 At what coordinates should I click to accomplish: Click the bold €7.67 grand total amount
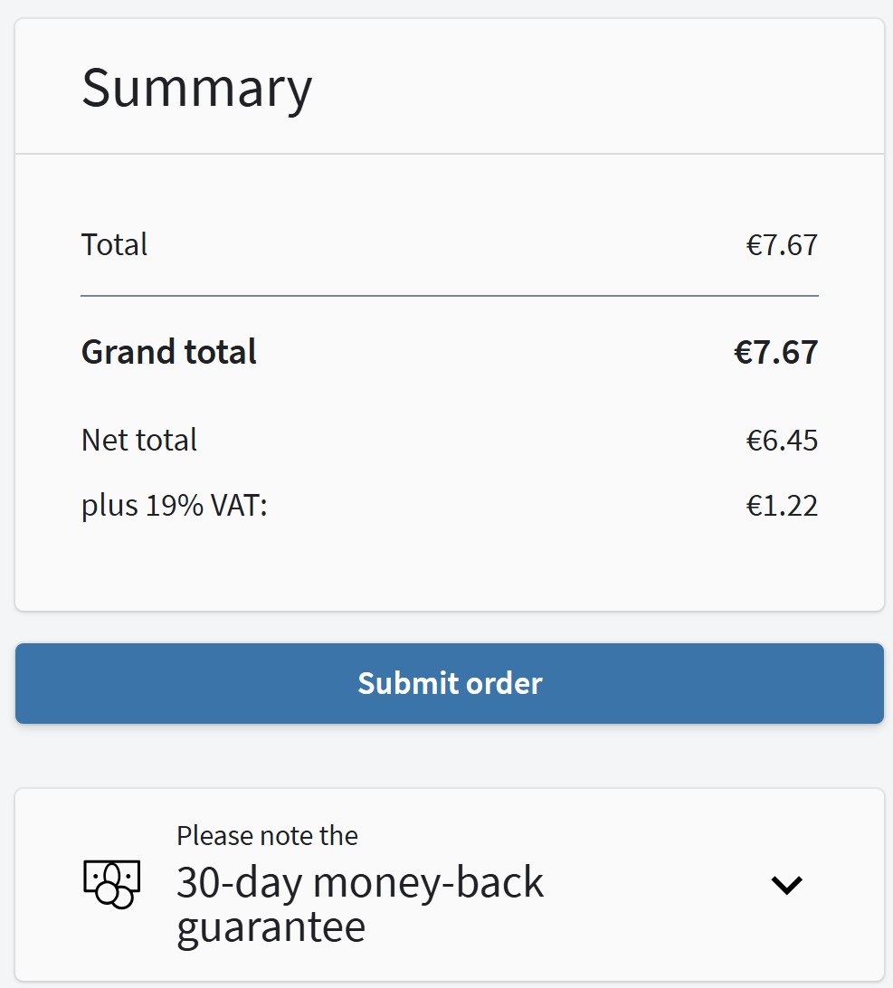coord(775,351)
